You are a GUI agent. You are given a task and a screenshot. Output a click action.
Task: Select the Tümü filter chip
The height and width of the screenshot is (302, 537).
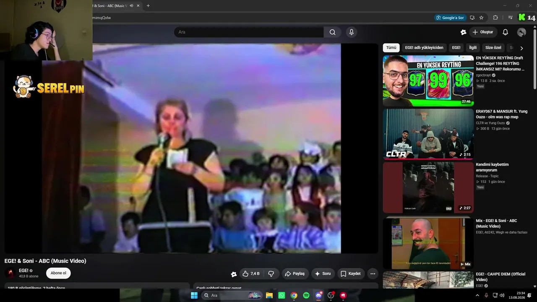(391, 48)
